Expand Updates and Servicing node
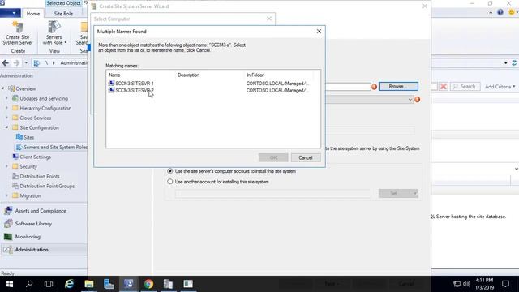This screenshot has width=519, height=292. [6, 98]
